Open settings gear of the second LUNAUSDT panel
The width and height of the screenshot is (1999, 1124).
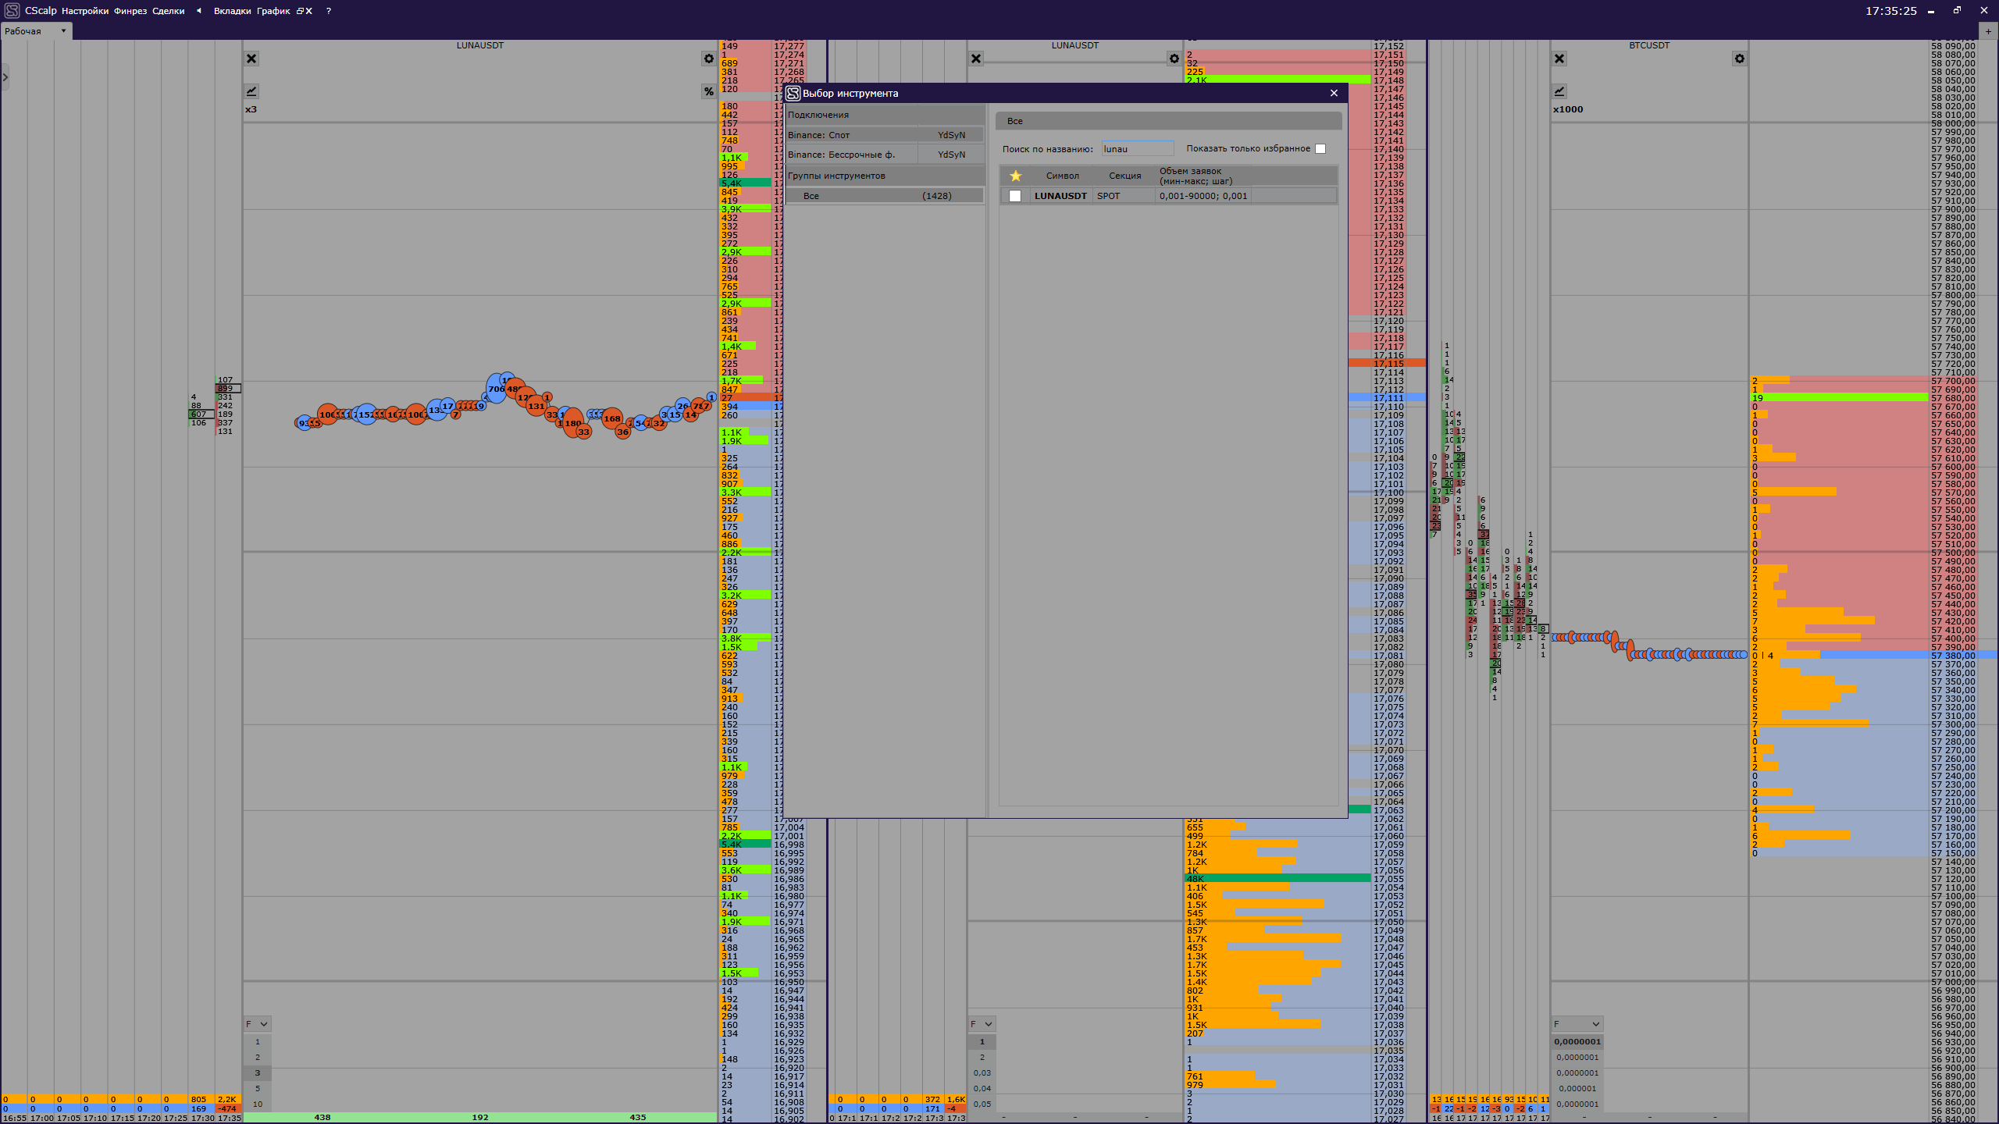coord(1174,59)
